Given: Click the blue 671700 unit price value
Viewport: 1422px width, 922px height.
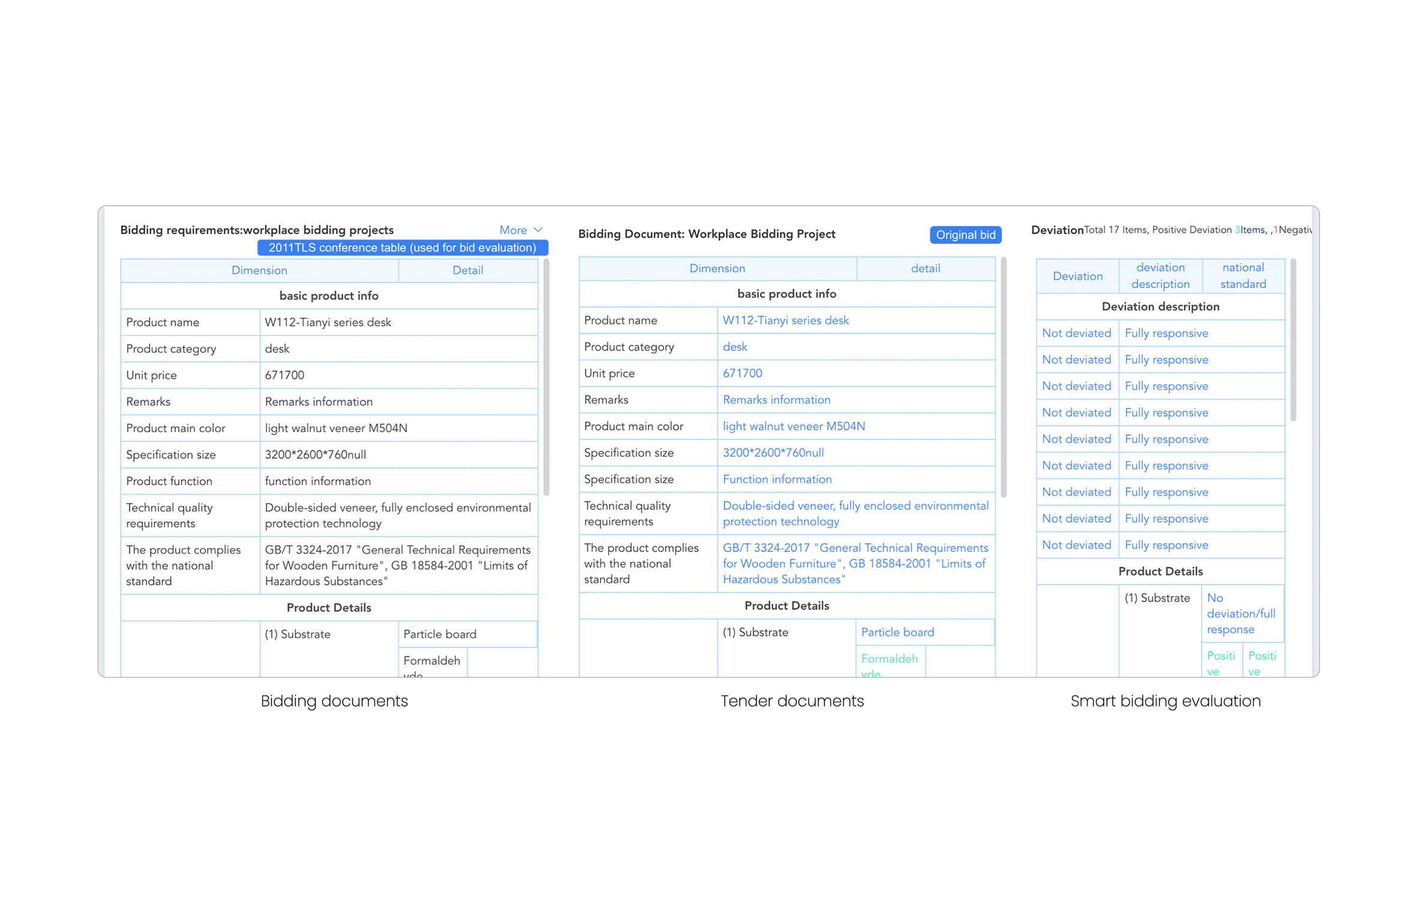Looking at the screenshot, I should (x=742, y=373).
